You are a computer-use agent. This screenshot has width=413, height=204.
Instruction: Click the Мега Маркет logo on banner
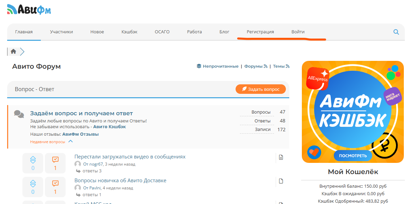tap(393, 96)
